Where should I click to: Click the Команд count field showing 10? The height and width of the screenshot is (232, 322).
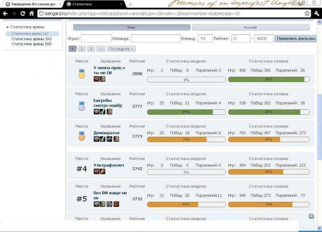(205, 38)
